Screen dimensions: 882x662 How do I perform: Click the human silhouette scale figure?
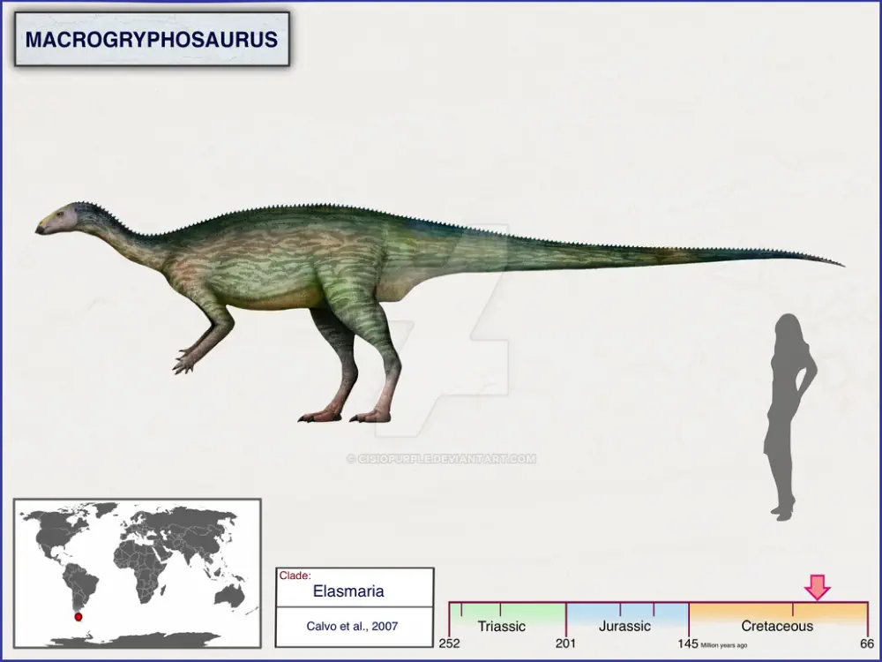tap(789, 417)
